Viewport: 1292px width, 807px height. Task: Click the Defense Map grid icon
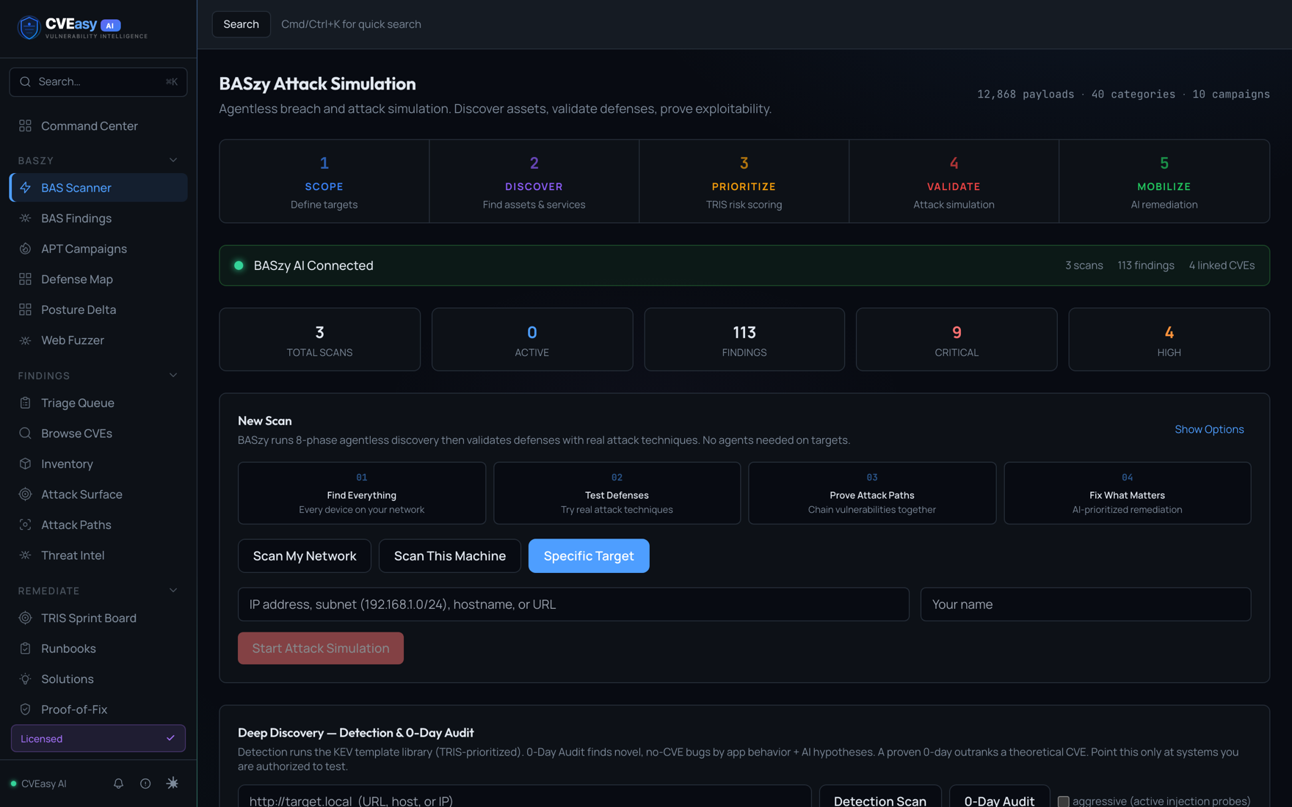point(25,280)
